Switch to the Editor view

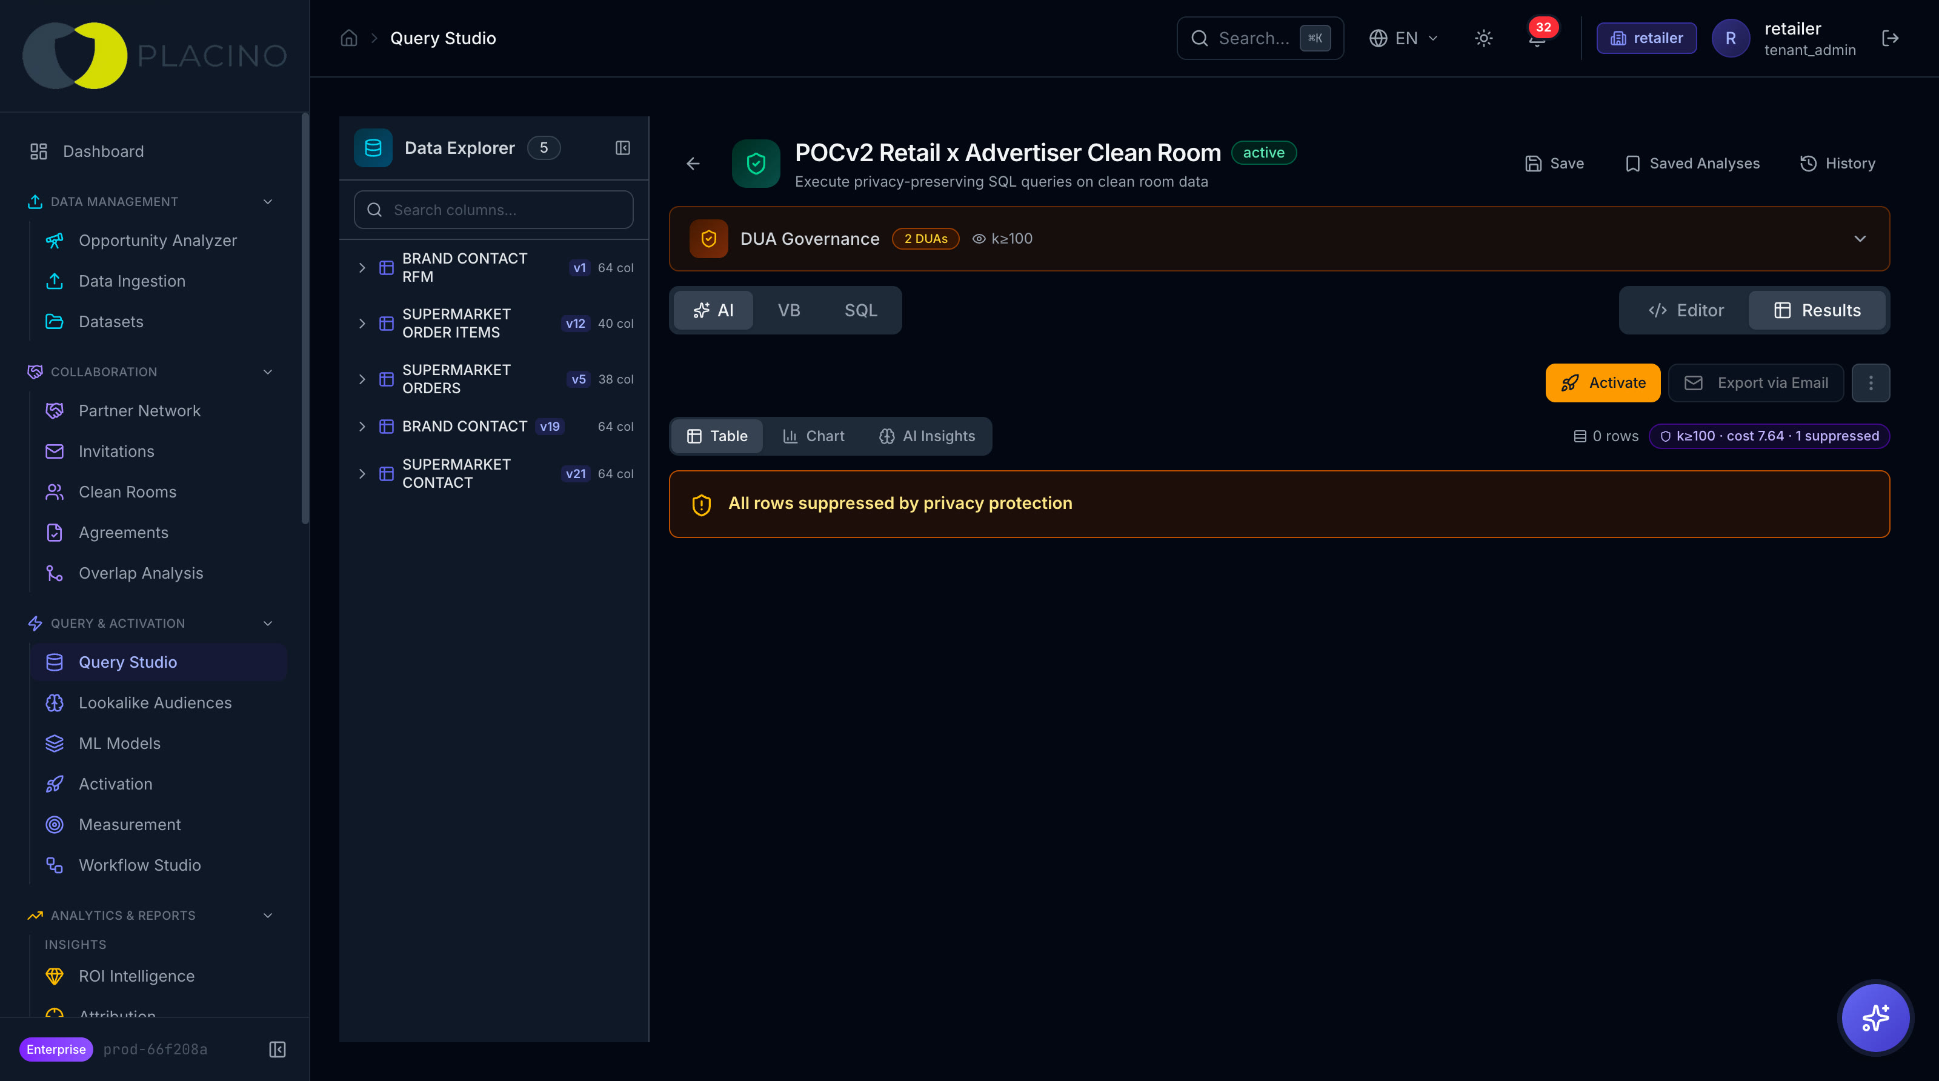point(1685,310)
